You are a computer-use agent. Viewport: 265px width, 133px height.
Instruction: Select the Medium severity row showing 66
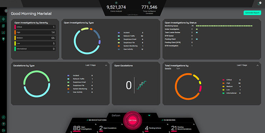point(35,38)
